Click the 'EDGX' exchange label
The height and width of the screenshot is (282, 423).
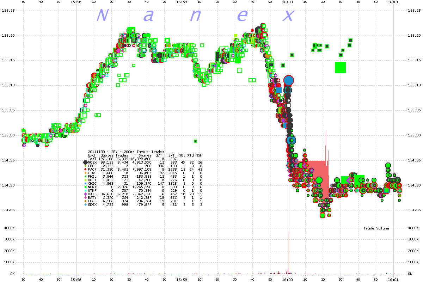point(92,204)
